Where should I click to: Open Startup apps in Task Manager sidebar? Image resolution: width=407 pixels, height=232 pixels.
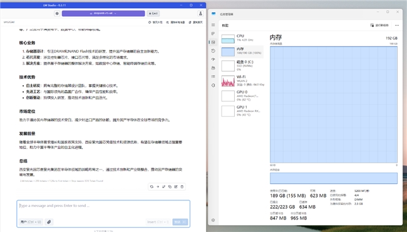coord(213,59)
